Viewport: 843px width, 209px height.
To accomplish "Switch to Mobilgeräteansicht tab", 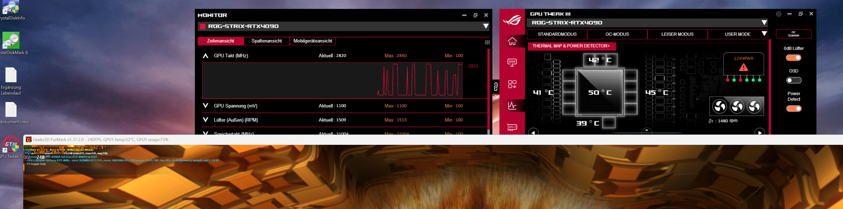I will coord(313,41).
